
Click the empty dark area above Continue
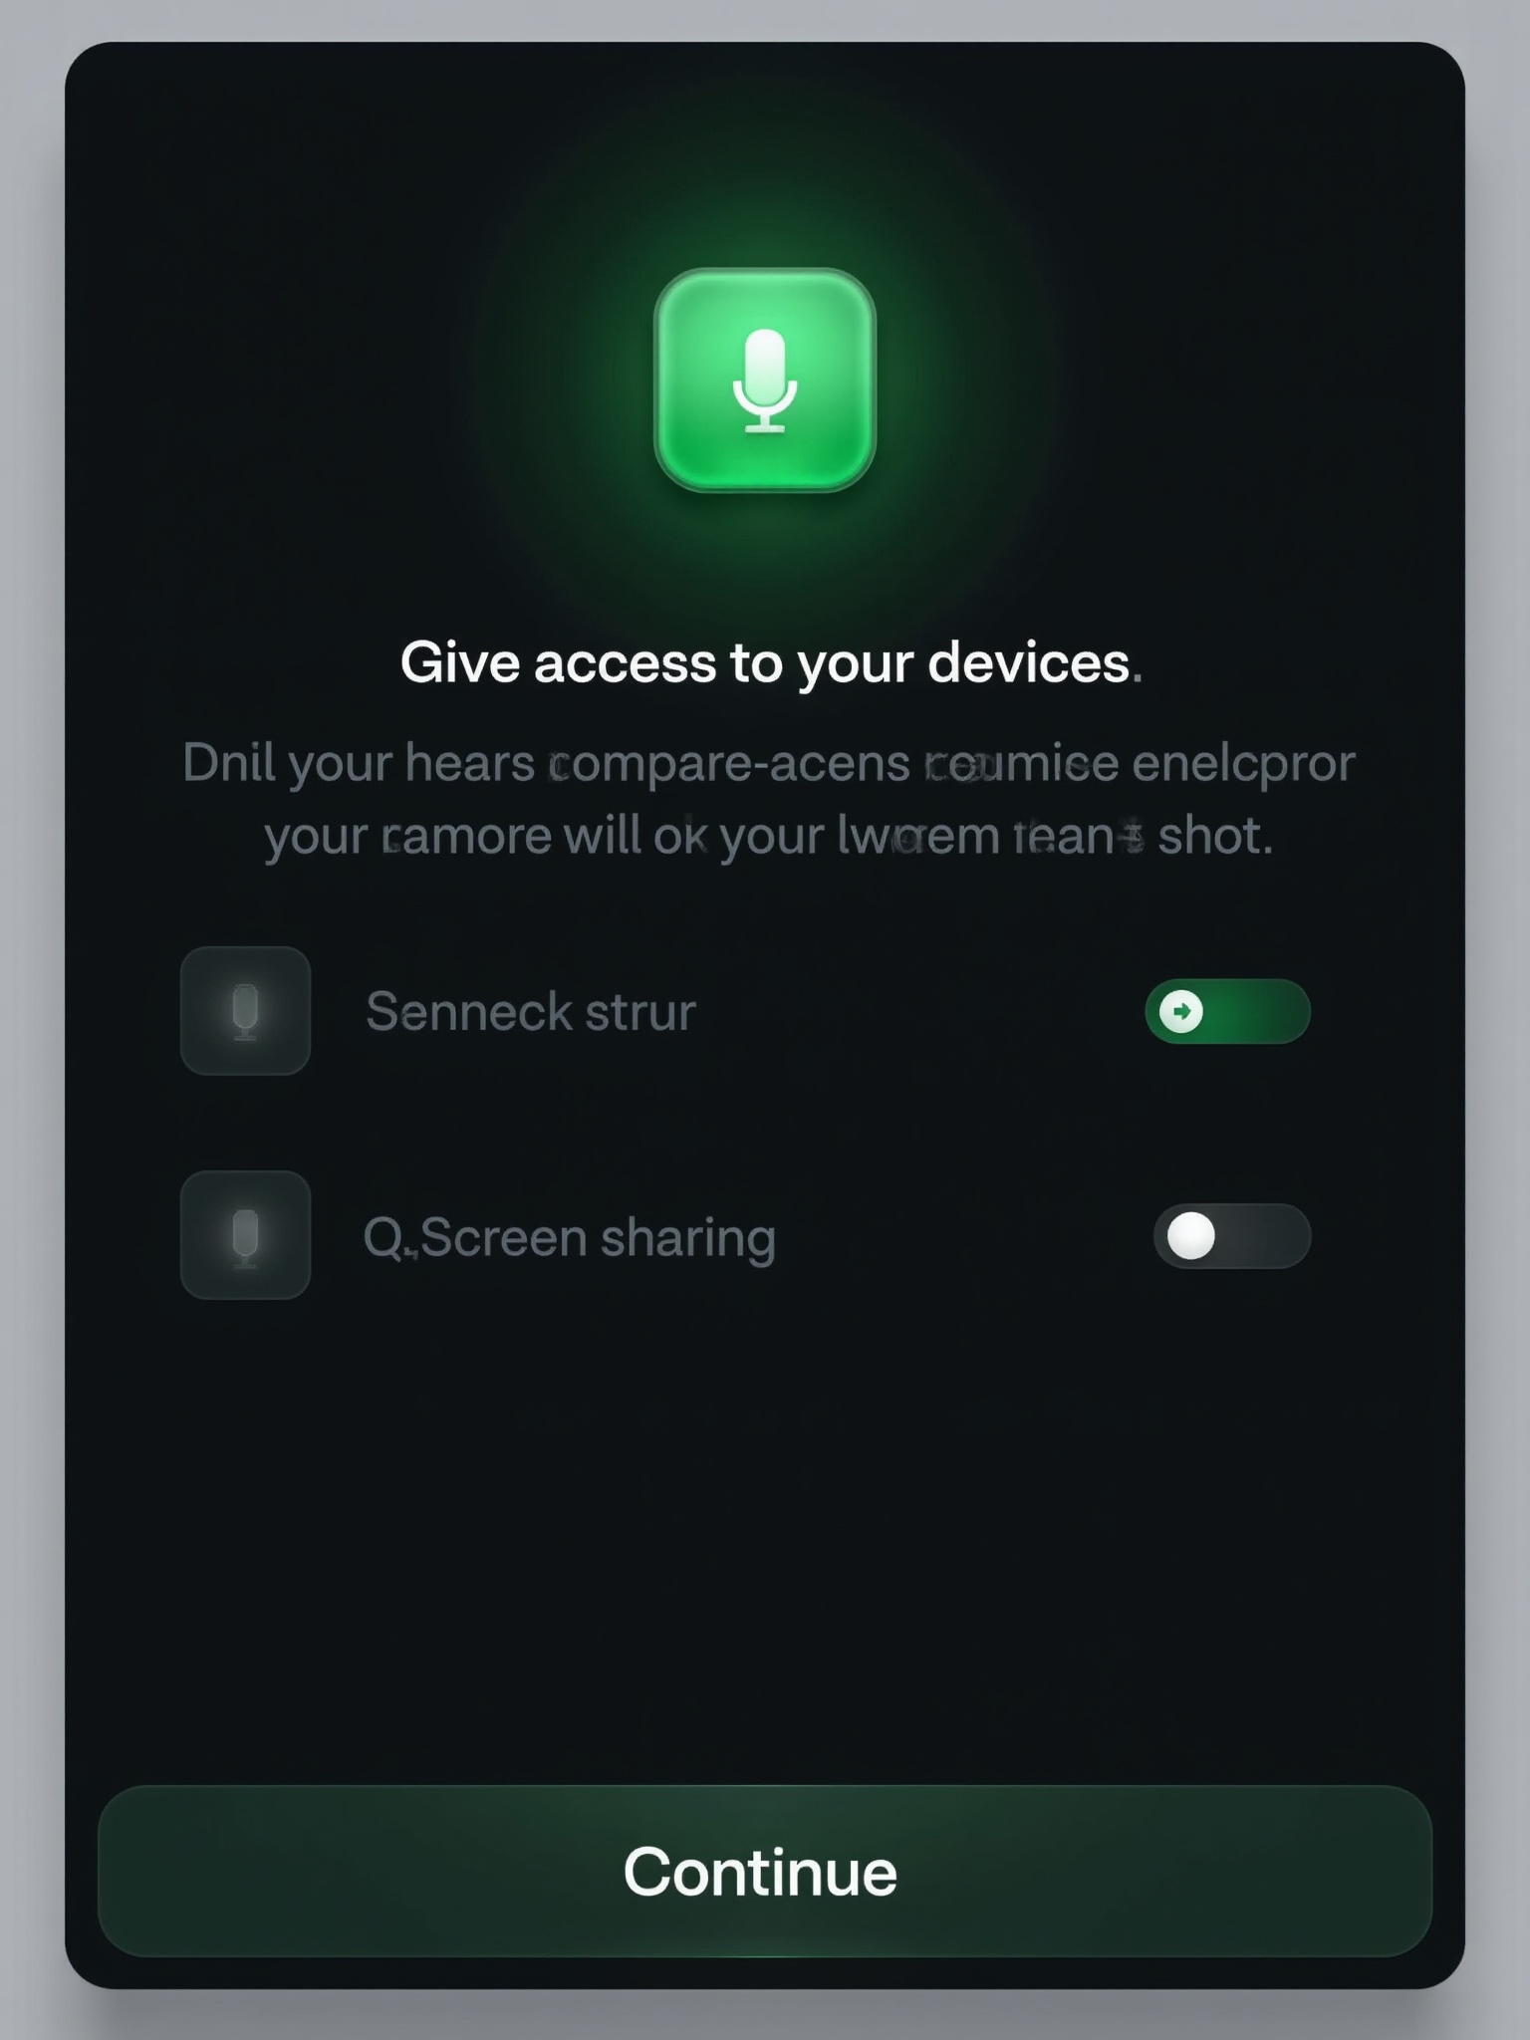click(764, 1544)
